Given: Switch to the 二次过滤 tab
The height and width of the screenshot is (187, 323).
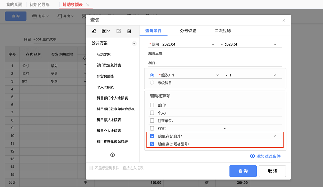Looking at the screenshot, I should pos(223,31).
